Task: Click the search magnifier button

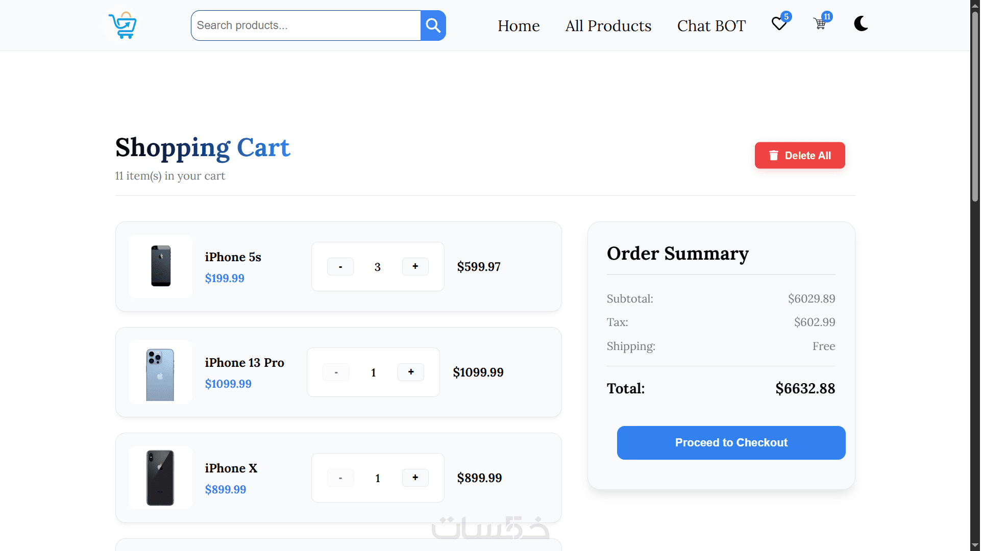Action: [433, 26]
